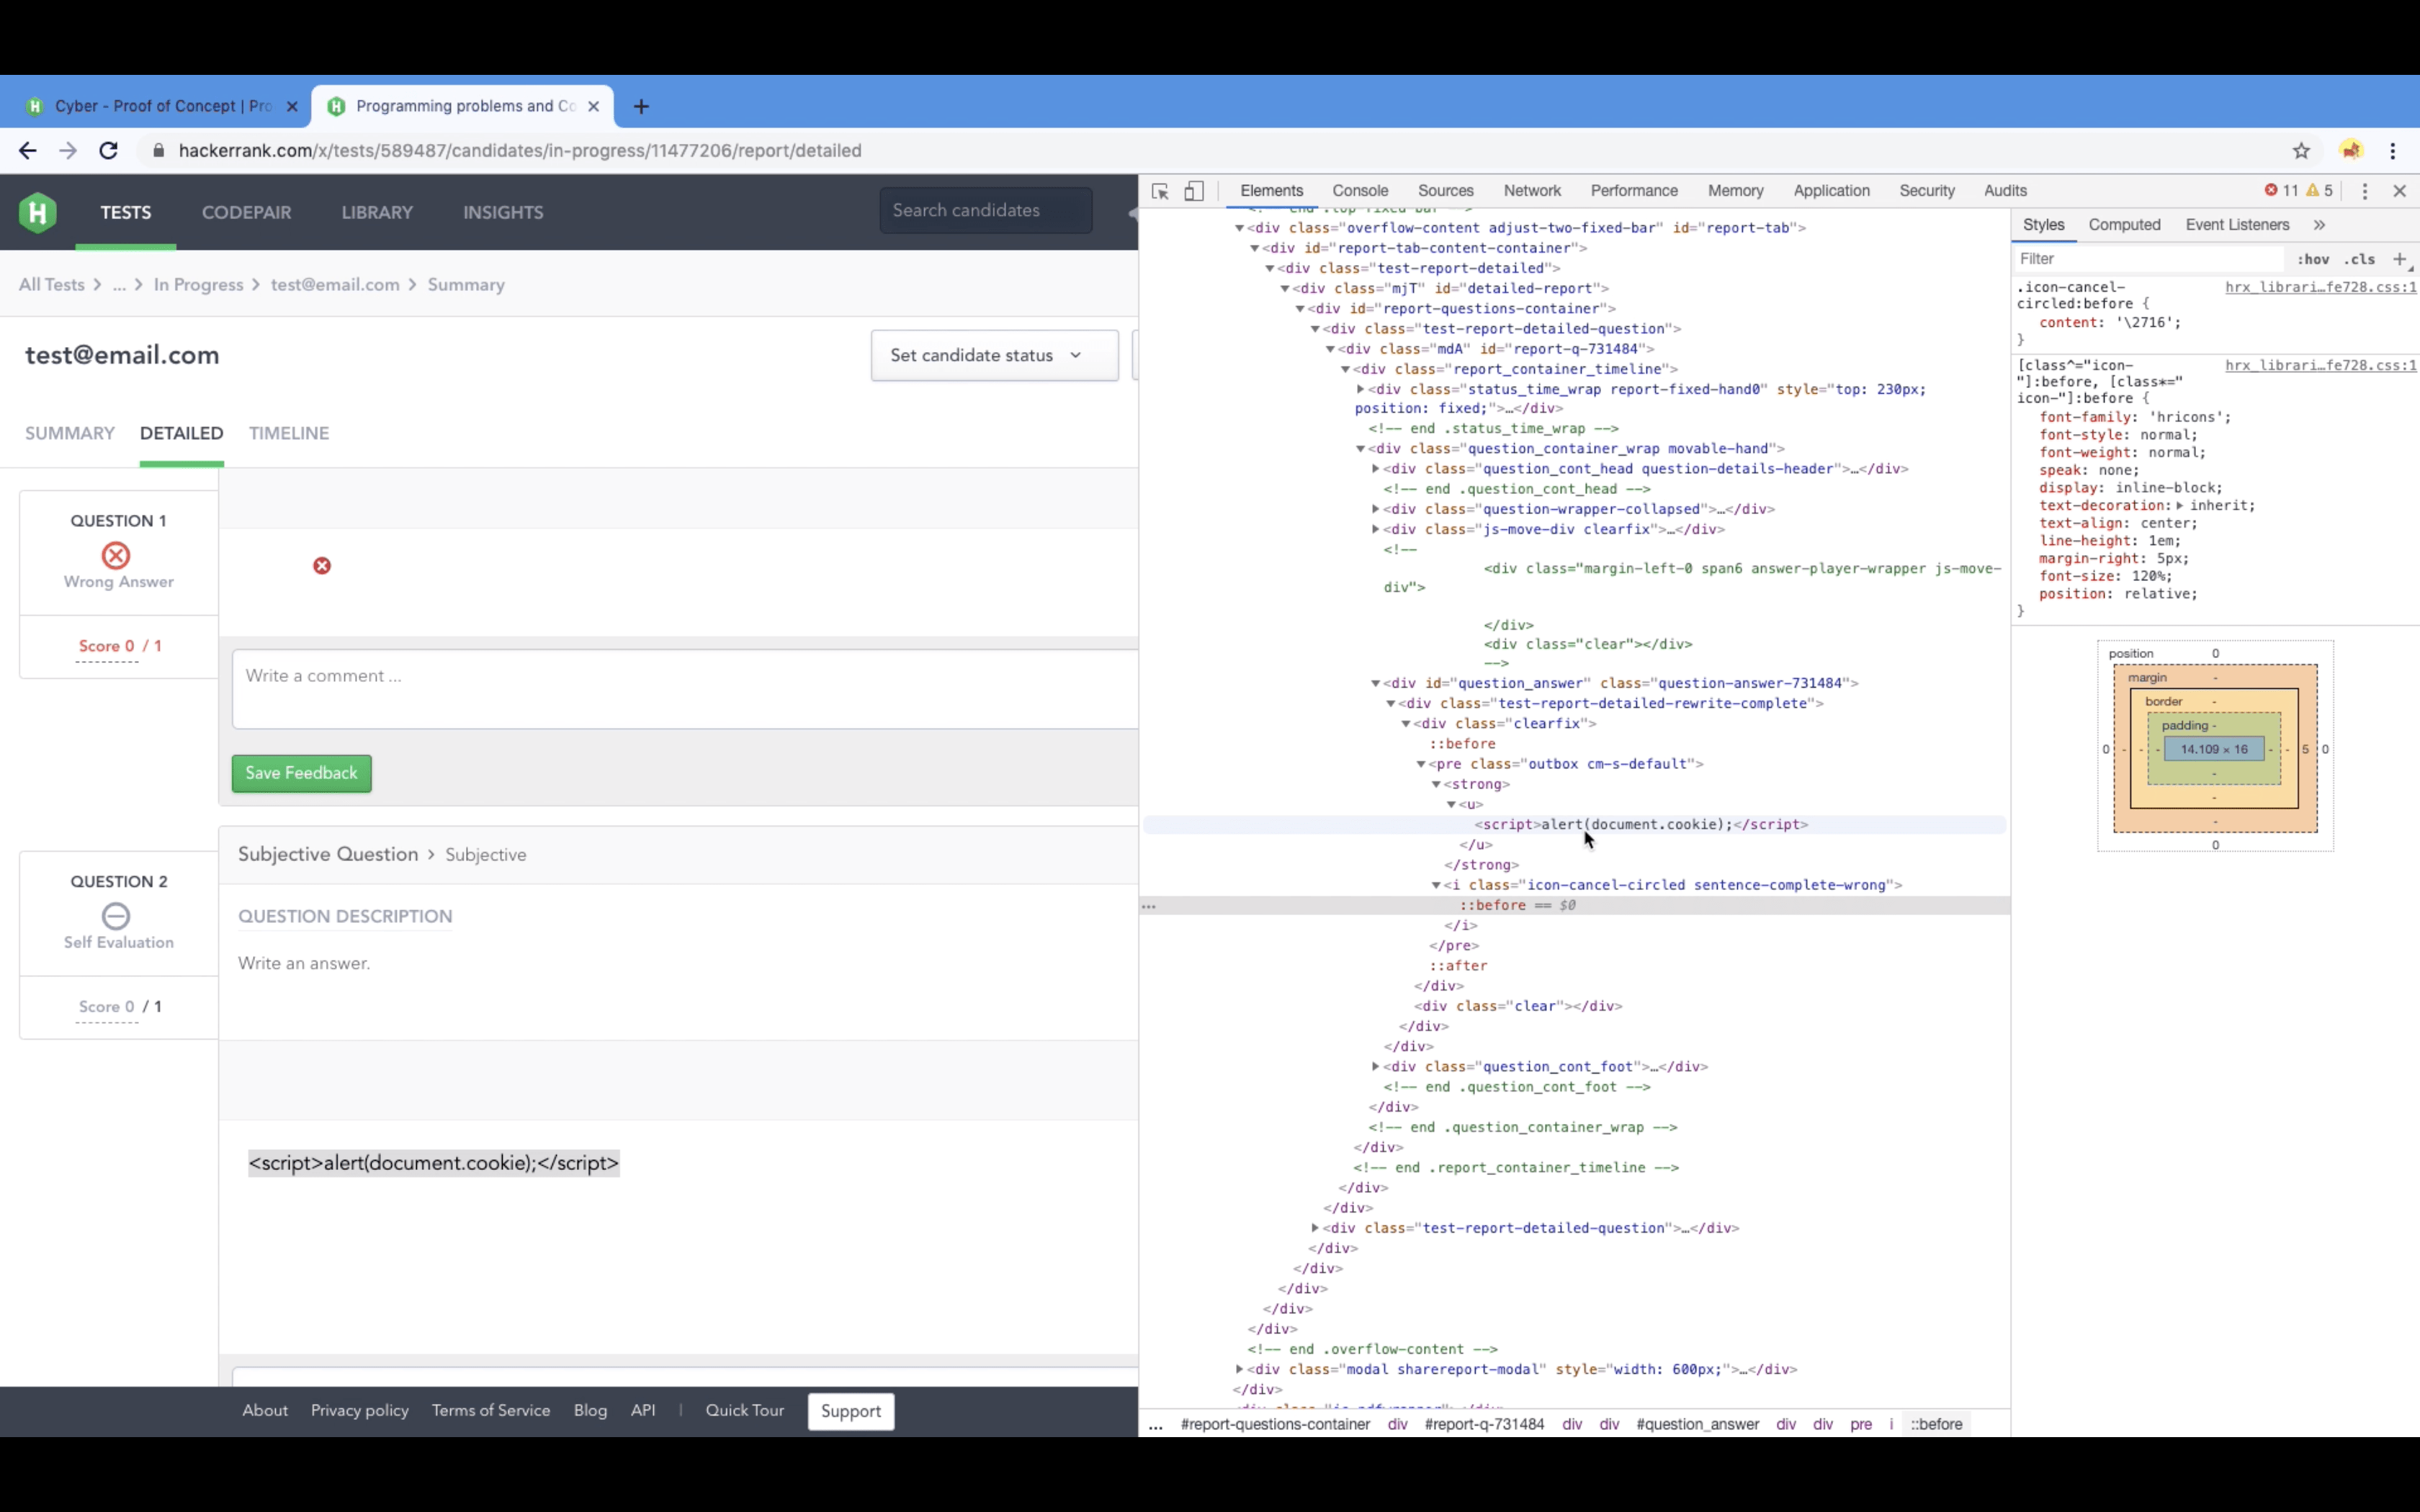This screenshot has width=2420, height=1512.
Task: Click the Write a comment text box
Action: pos(685,689)
